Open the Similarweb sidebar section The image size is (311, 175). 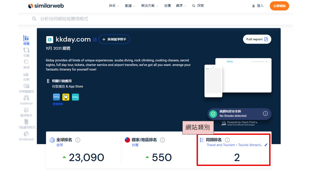click(x=26, y=136)
